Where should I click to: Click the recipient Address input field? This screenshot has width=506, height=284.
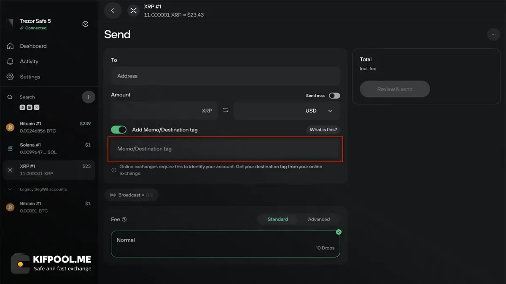[226, 76]
